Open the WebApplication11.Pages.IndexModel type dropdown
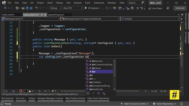Image resolution: width=189 pixels, height=106 pixels. (x=90, y=19)
